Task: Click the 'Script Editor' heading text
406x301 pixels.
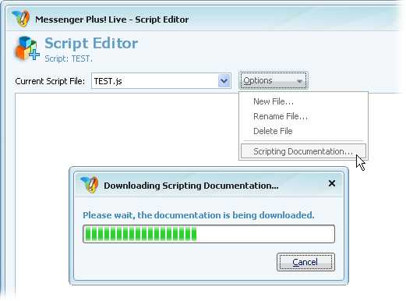Action: pyautogui.click(x=91, y=43)
